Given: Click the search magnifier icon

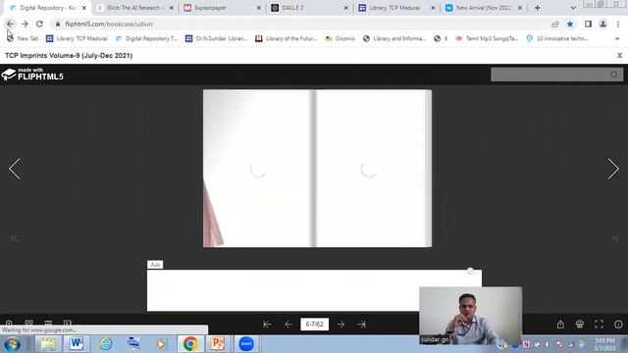Looking at the screenshot, I should click(x=614, y=75).
